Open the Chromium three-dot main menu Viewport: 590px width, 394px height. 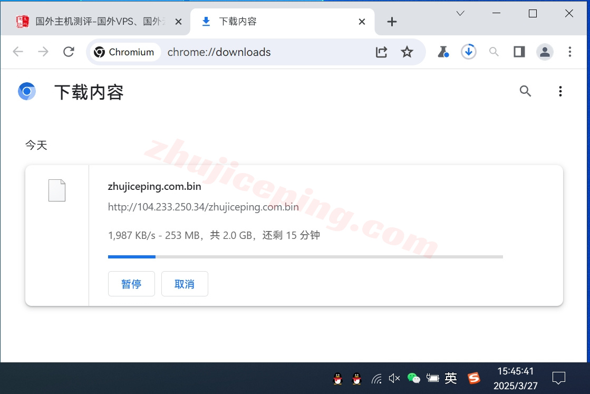pos(569,52)
